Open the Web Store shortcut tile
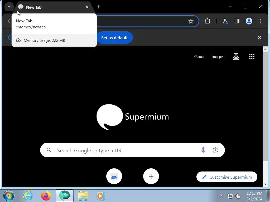 click(114, 176)
